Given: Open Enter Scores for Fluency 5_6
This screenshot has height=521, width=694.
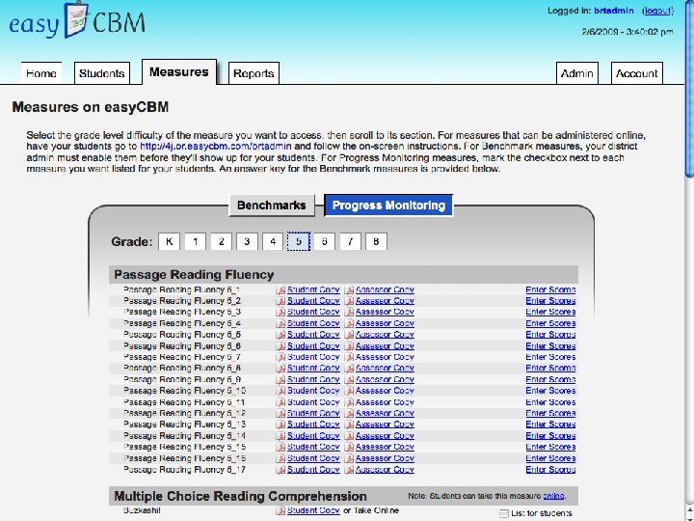Looking at the screenshot, I should [x=550, y=346].
